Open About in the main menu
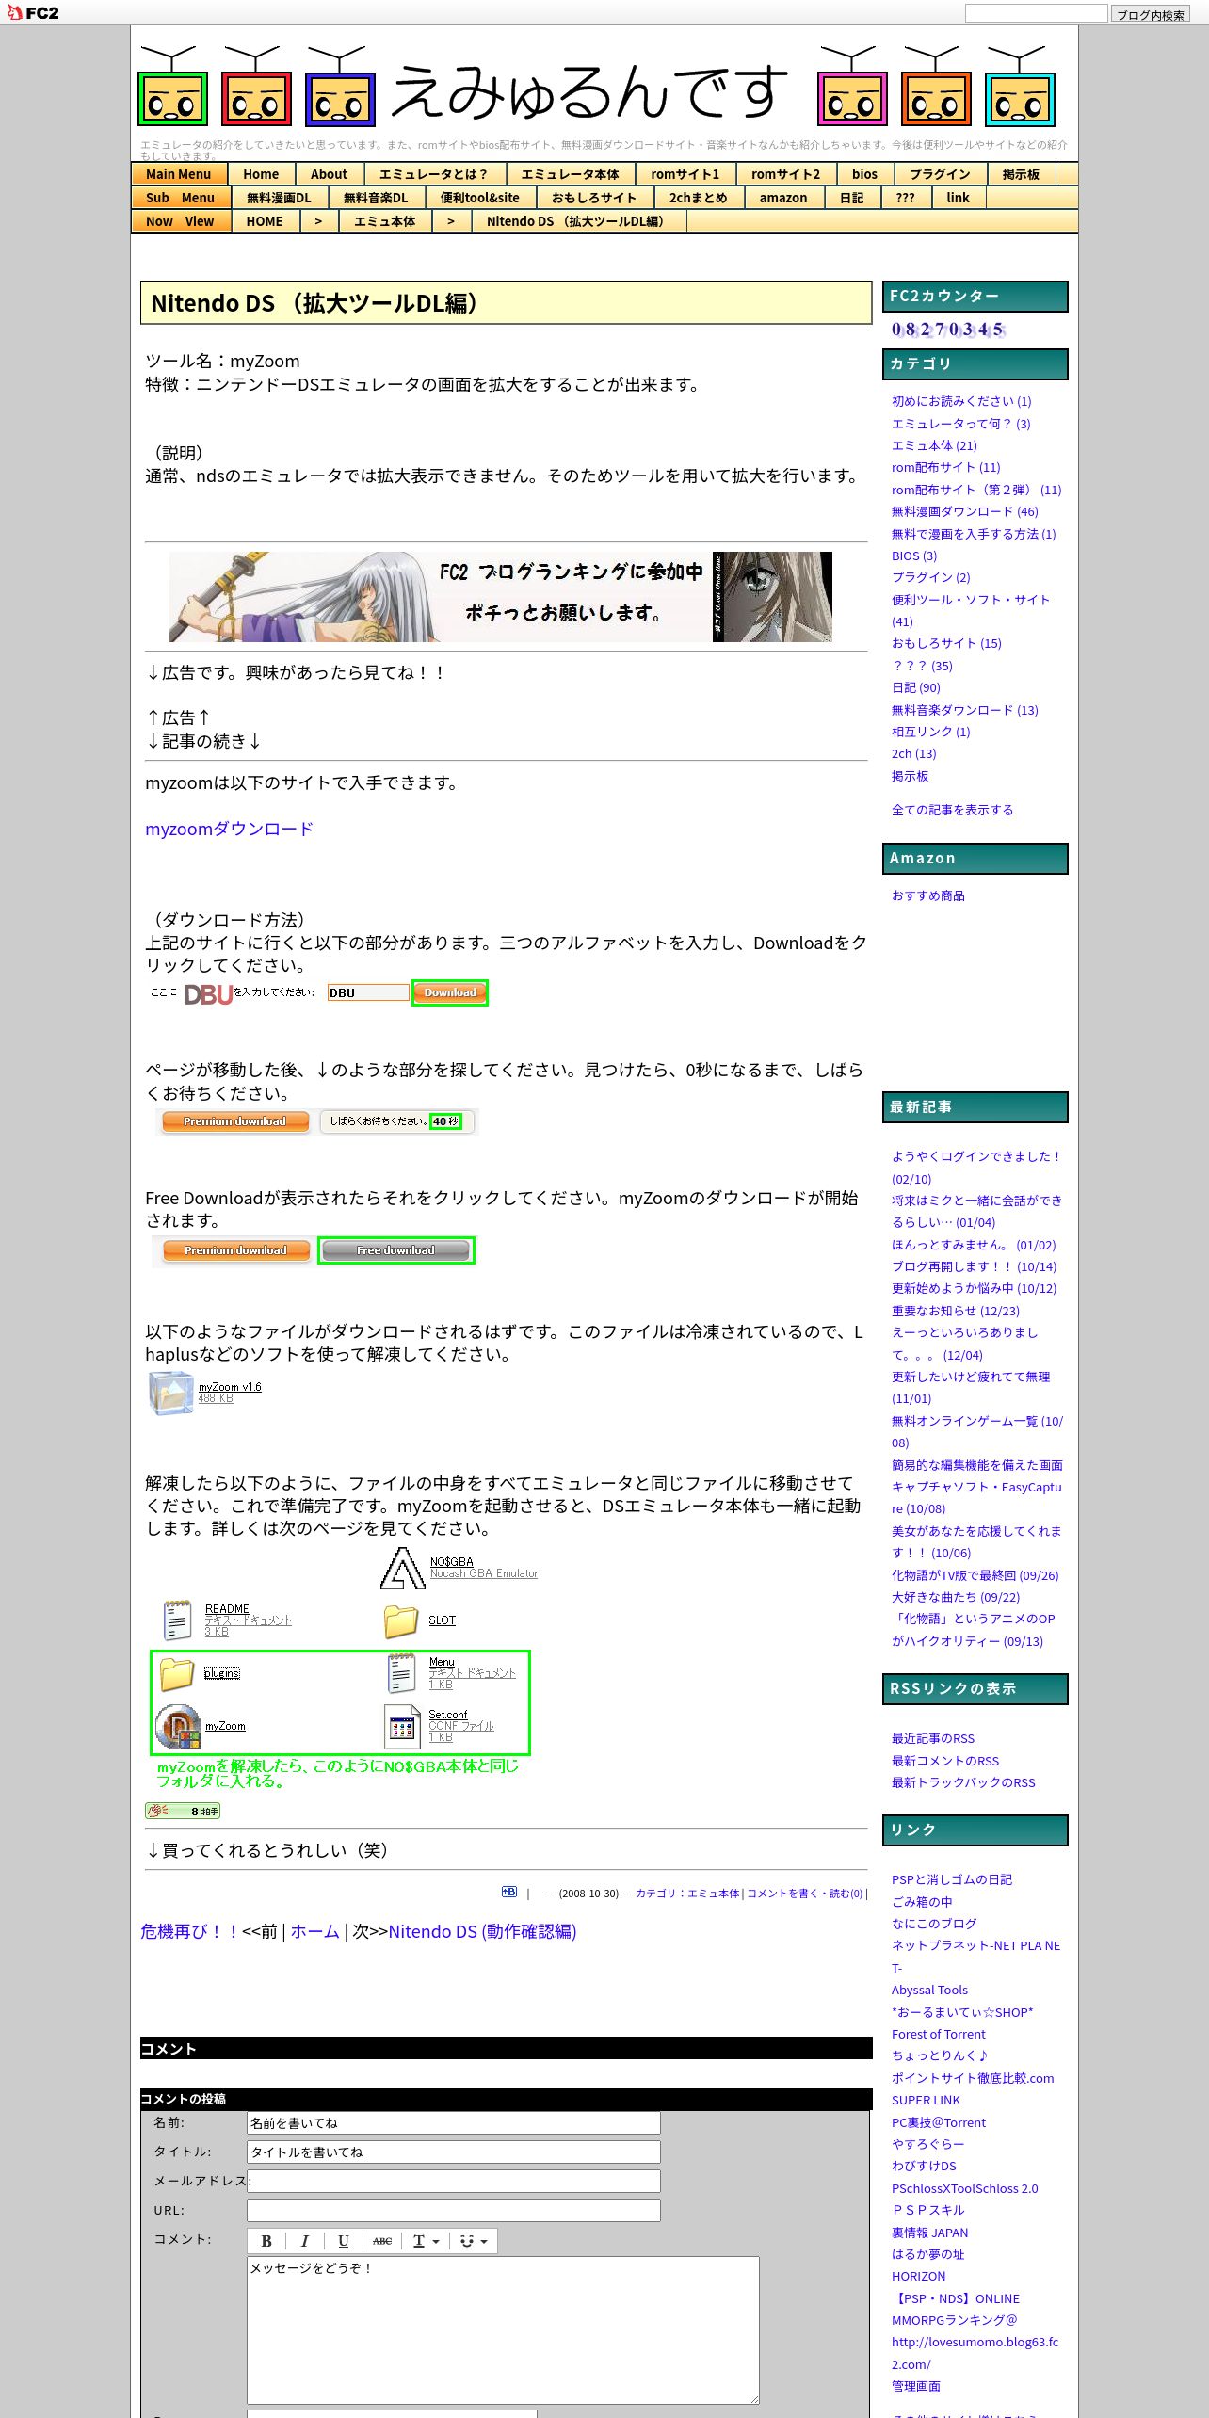Screen dimensions: 1209x2418 click(x=329, y=174)
